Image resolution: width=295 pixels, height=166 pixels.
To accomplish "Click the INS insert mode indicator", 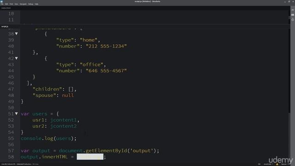I will tap(259, 164).
